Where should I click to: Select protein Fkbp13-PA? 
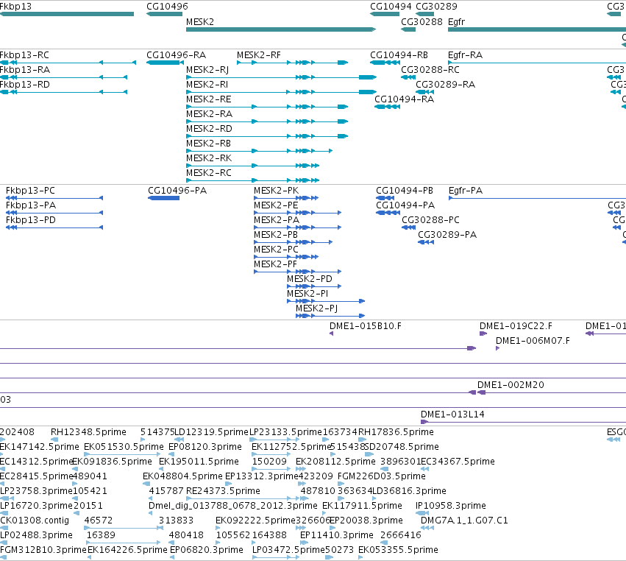31,205
